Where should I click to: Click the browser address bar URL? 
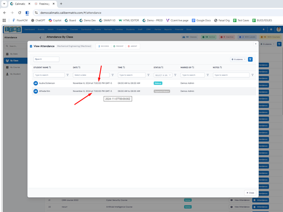(x=71, y=12)
